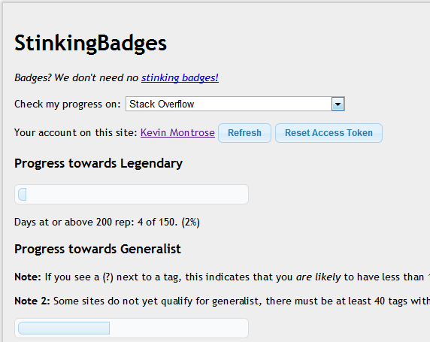Image resolution: width=430 pixels, height=342 pixels.
Task: Click the filled part of the Legendary bar
Action: [x=23, y=195]
